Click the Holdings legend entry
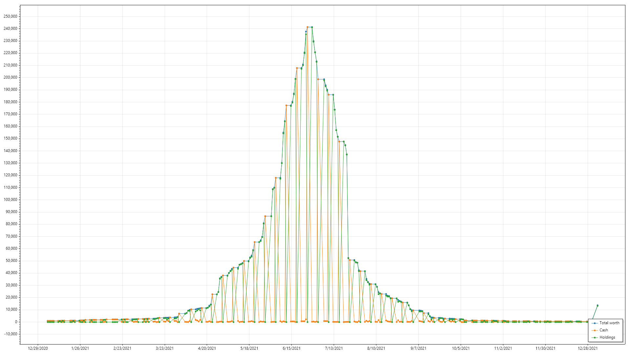 tap(607, 337)
